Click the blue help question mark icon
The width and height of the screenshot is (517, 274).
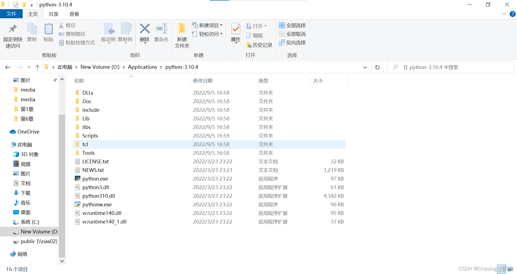(513, 14)
